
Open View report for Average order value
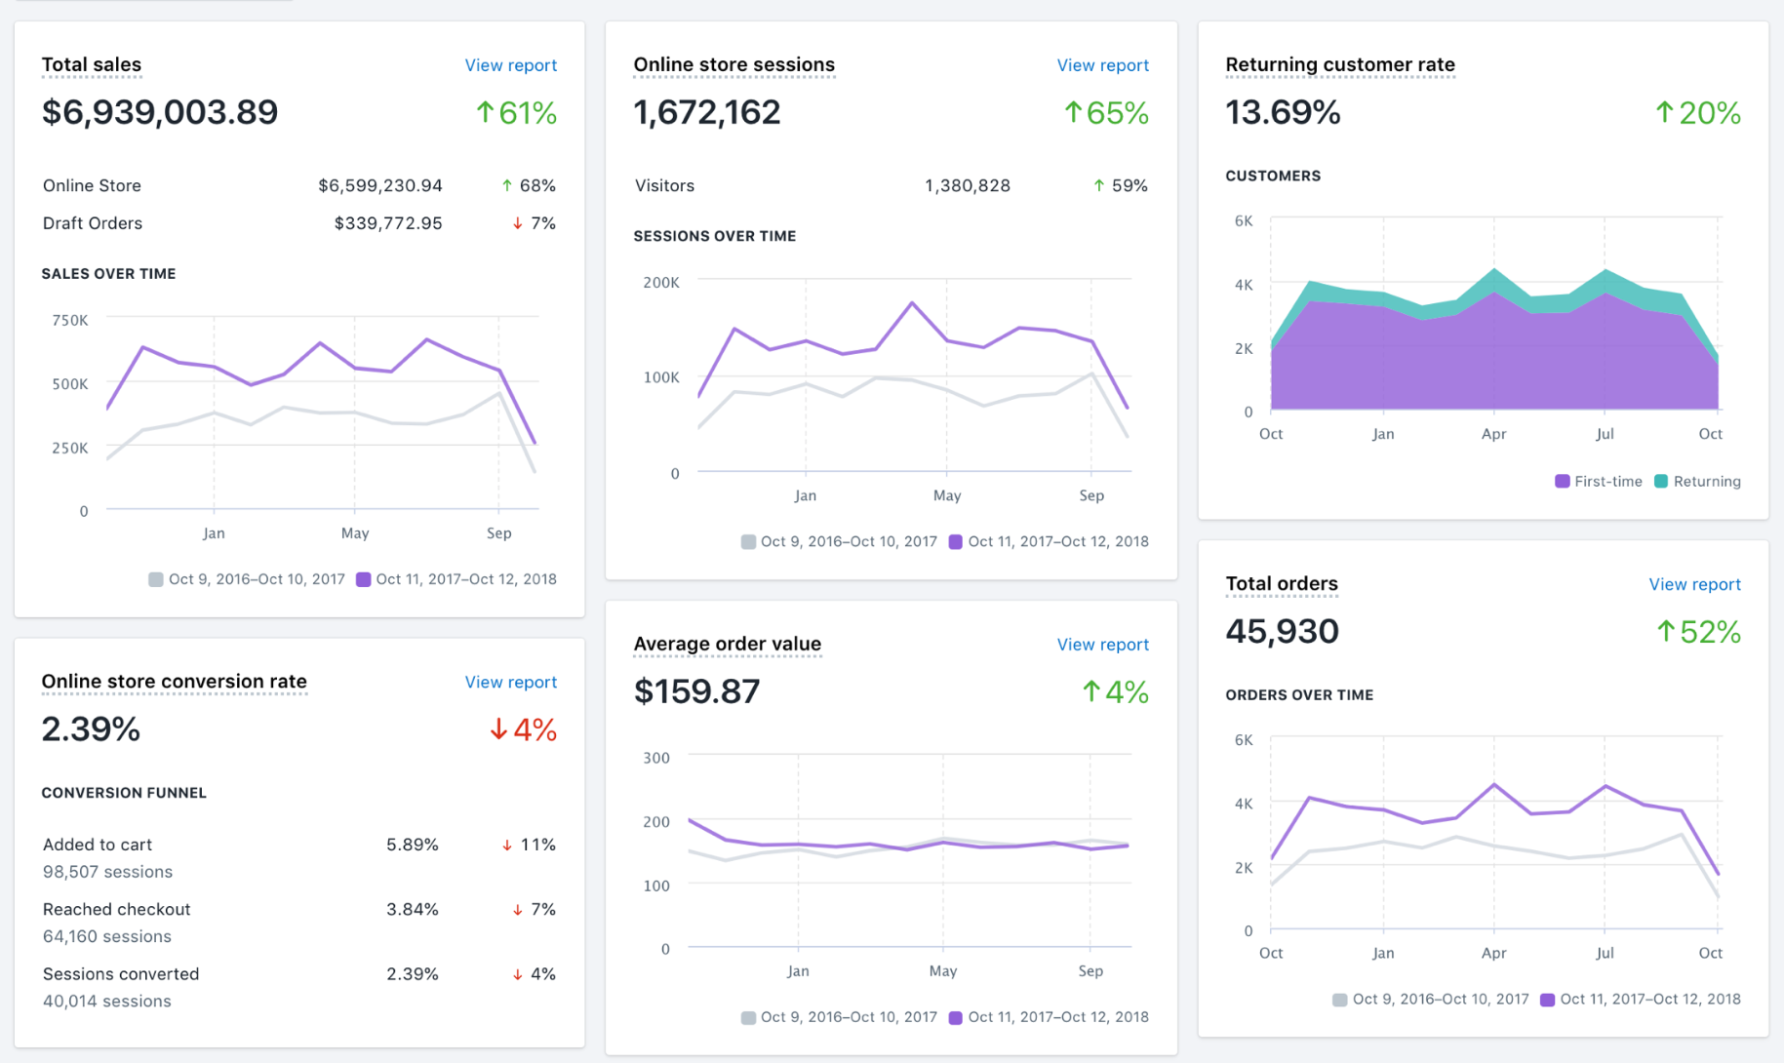coord(1102,645)
